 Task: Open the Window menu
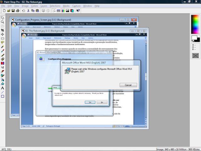(88, 6)
